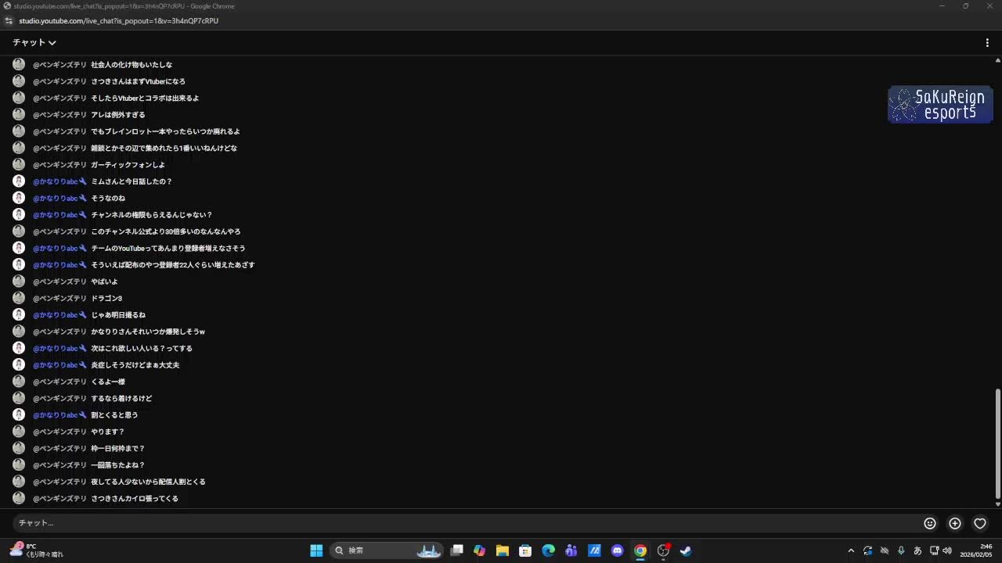
Task: Open Microsoft Teams from the taskbar
Action: tap(571, 550)
